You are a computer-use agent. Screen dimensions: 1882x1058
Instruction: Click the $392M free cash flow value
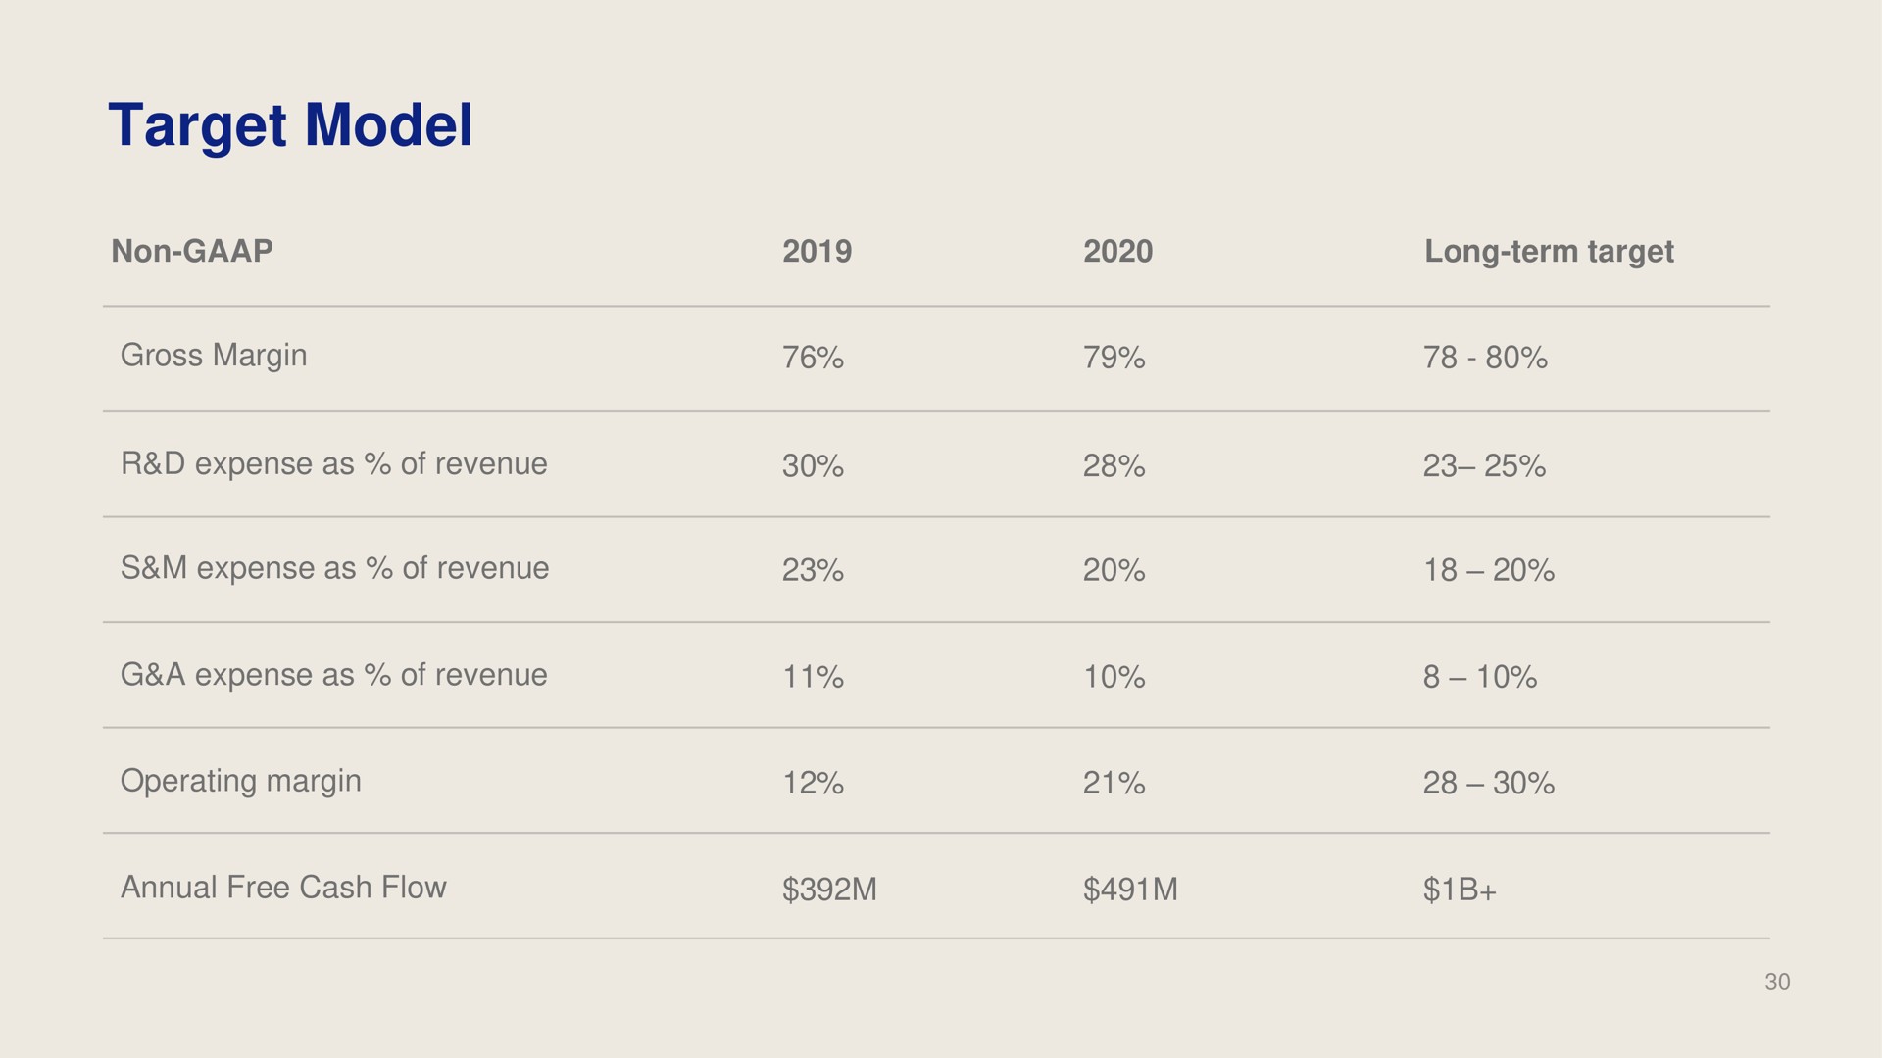tap(829, 890)
